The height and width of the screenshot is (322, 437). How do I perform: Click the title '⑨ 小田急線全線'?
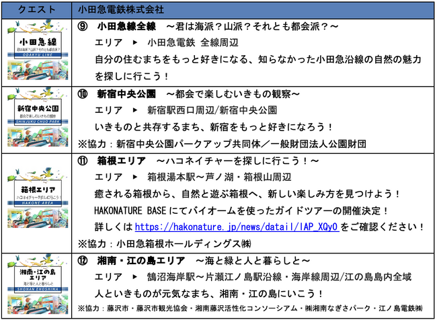pos(117,26)
